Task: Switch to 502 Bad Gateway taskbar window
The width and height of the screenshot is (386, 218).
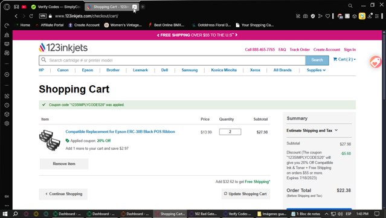Action: 204,214
